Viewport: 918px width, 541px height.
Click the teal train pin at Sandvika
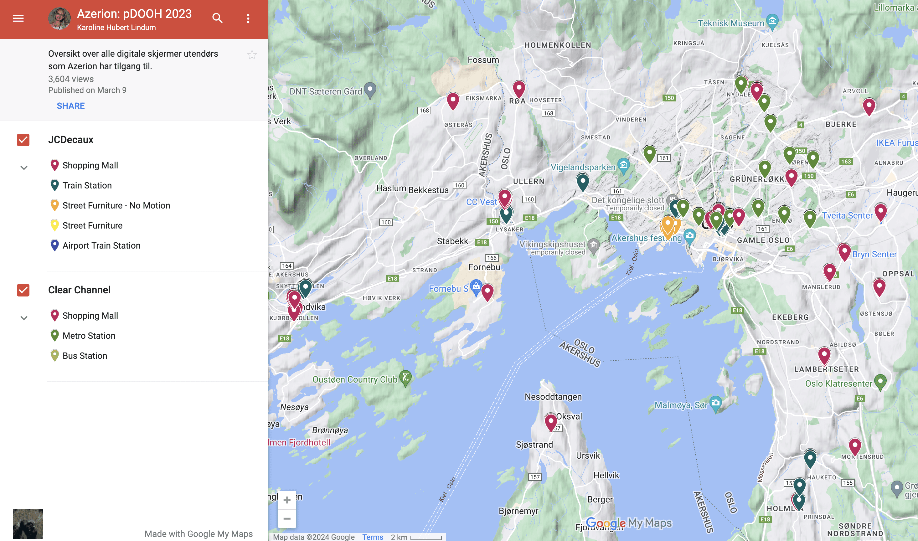coord(306,288)
